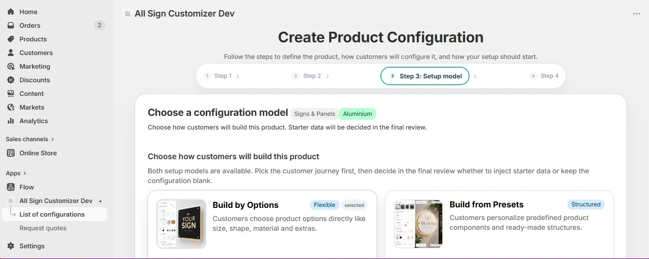The width and height of the screenshot is (649, 259).
Task: Open List of configurations
Action: pyautogui.click(x=55, y=214)
